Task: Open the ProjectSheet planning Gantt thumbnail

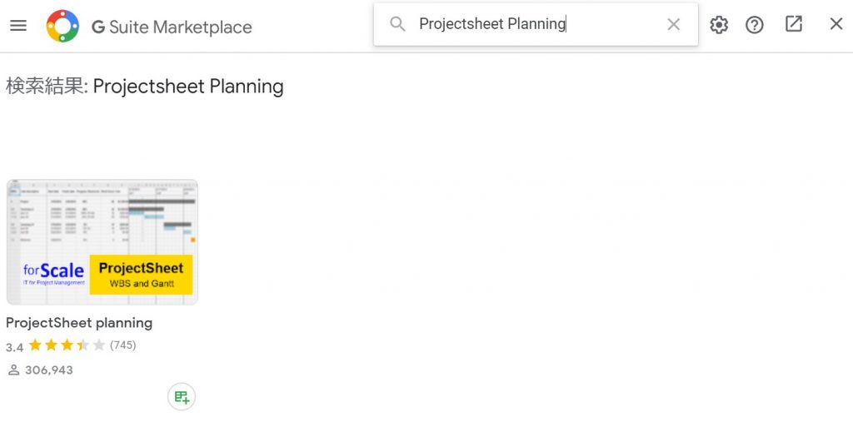Action: click(x=102, y=241)
